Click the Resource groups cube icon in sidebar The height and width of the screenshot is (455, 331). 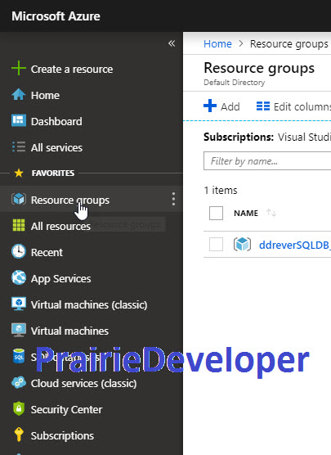pyautogui.click(x=19, y=200)
